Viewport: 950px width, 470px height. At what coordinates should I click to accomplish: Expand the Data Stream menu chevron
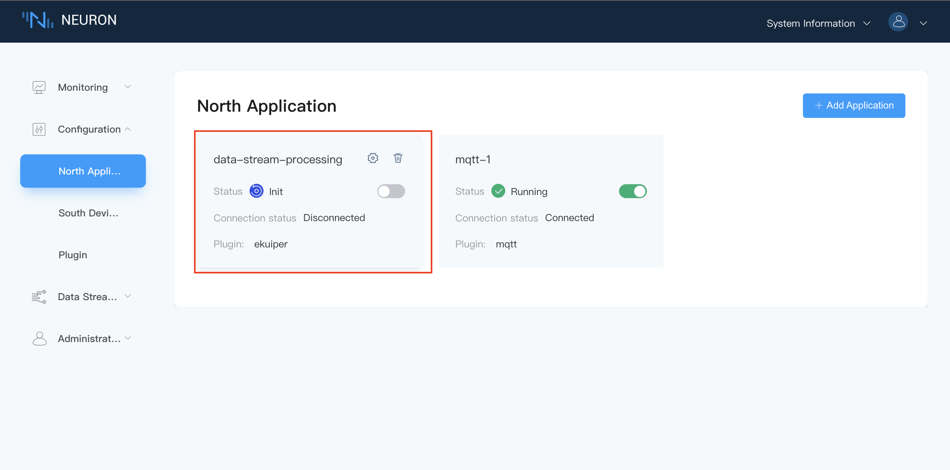pyautogui.click(x=128, y=296)
